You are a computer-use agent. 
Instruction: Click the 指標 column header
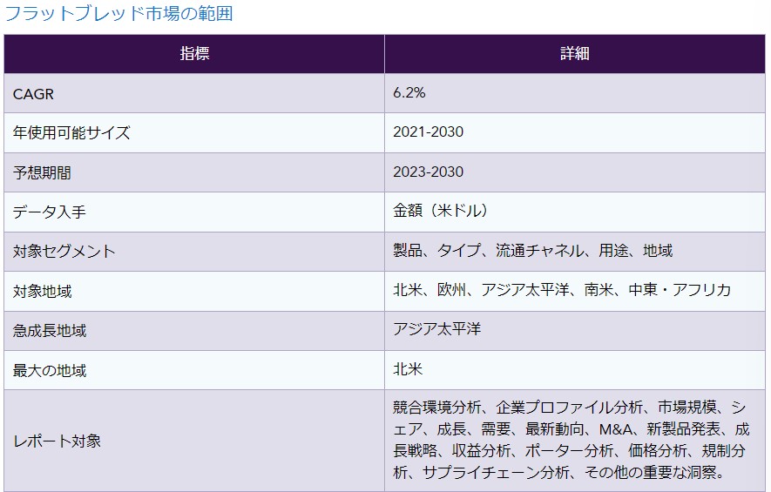pyautogui.click(x=194, y=54)
